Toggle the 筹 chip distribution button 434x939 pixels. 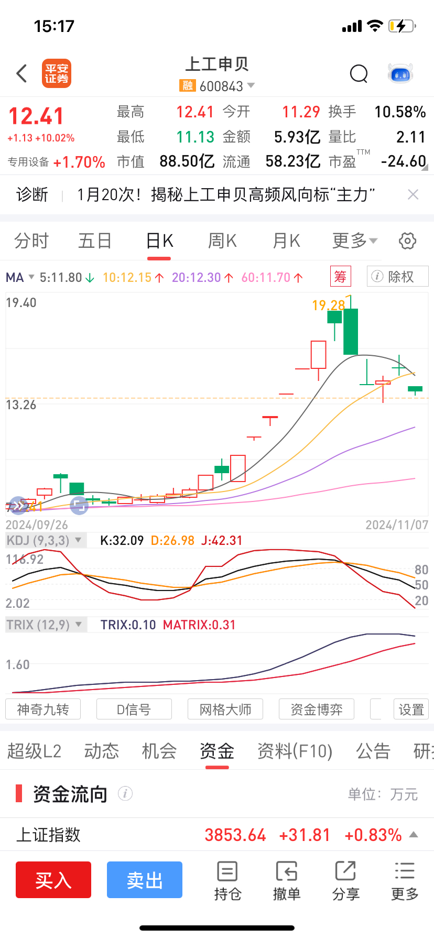[x=340, y=276]
